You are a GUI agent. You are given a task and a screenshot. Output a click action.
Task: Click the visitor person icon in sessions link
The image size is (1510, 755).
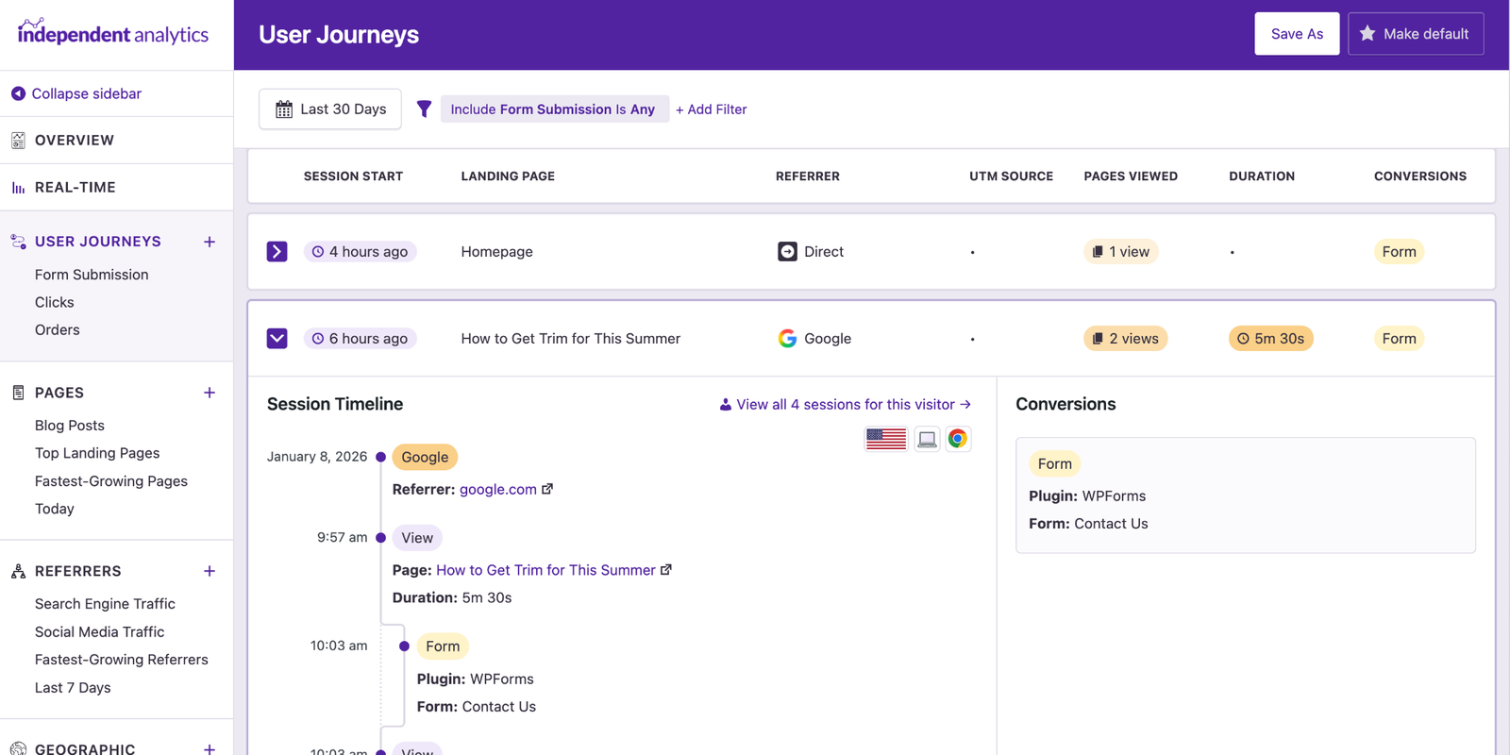(x=726, y=405)
